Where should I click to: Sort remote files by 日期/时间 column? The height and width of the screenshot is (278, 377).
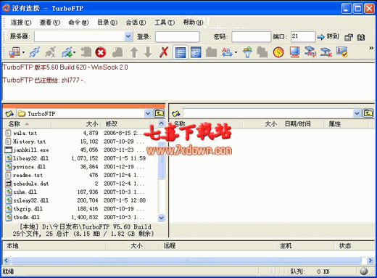pyautogui.click(x=302, y=124)
